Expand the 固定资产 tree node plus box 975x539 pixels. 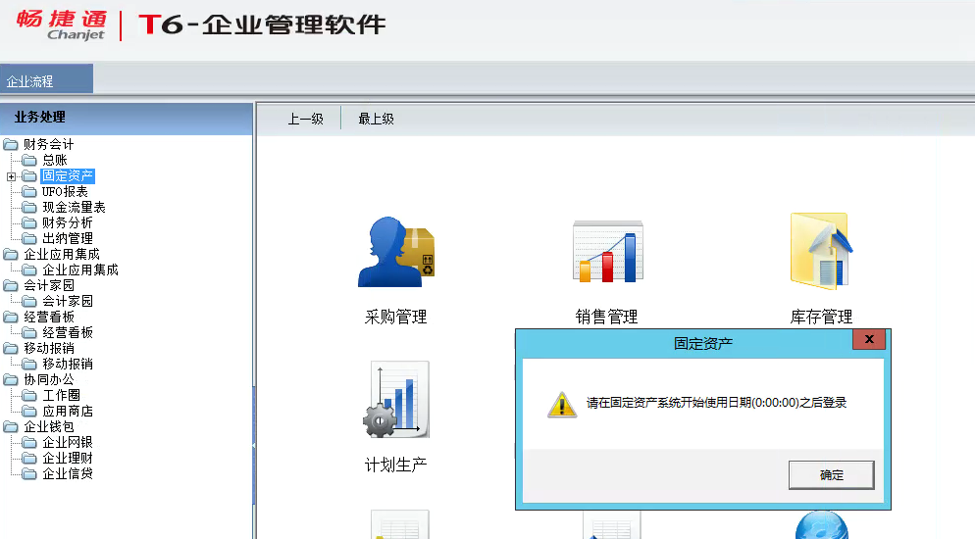click(11, 177)
